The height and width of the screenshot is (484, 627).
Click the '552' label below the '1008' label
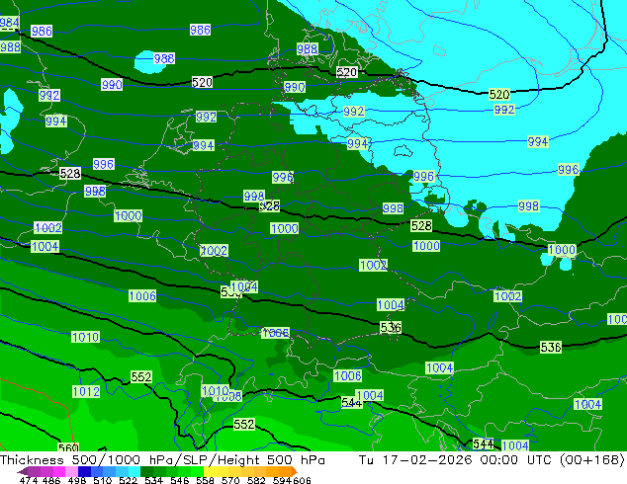pos(244,424)
